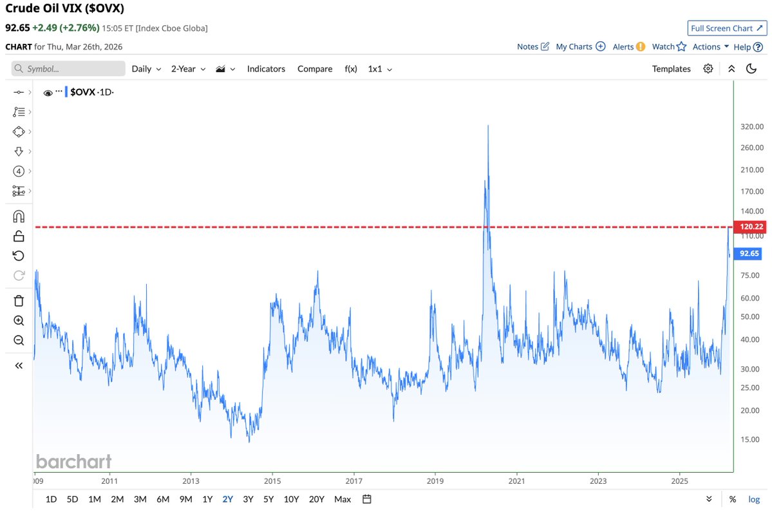Expand the 2-Year range dropdown
This screenshot has height=514, width=772.
[187, 68]
